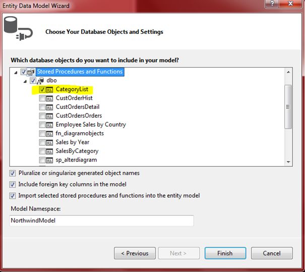305x272 pixels.
Task: Click the Employee Sales by Country icon
Action: [49, 125]
